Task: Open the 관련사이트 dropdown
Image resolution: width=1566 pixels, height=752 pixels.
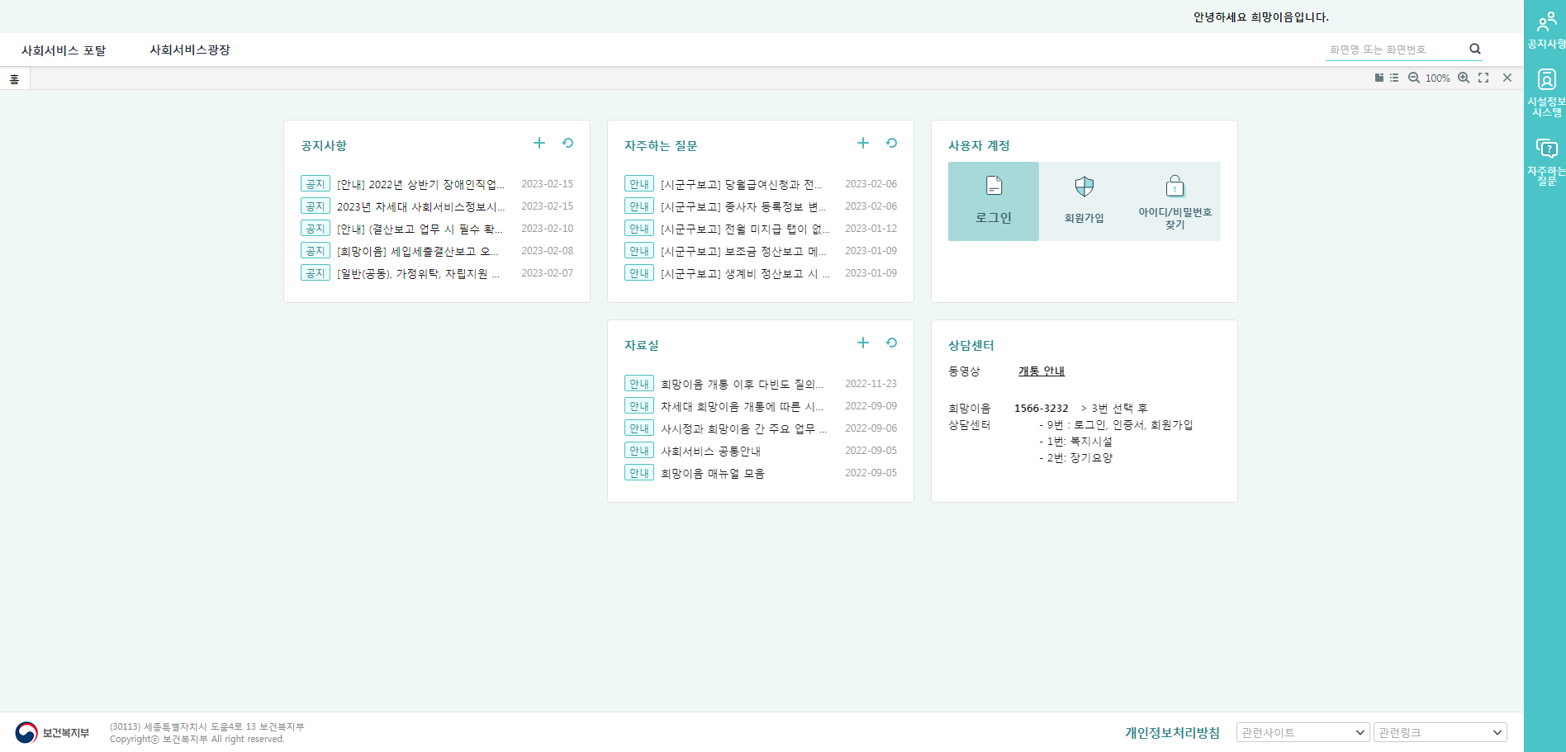Action: (x=1303, y=732)
